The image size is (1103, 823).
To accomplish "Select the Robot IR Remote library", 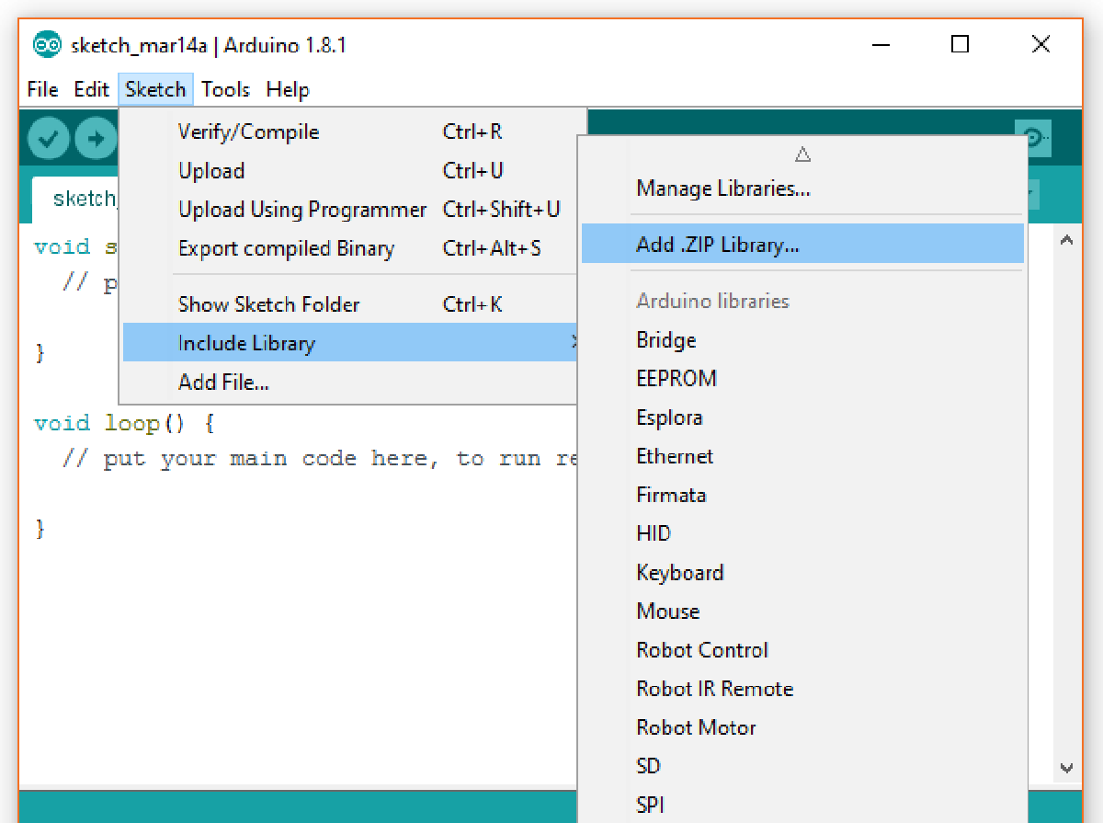I will coord(714,688).
